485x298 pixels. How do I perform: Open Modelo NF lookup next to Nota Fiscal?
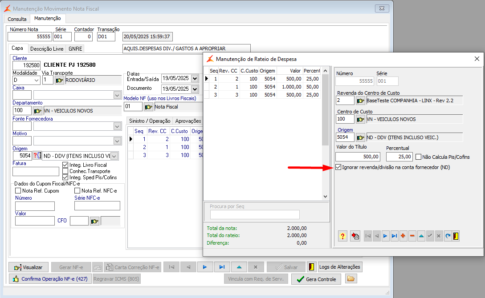click(148, 107)
